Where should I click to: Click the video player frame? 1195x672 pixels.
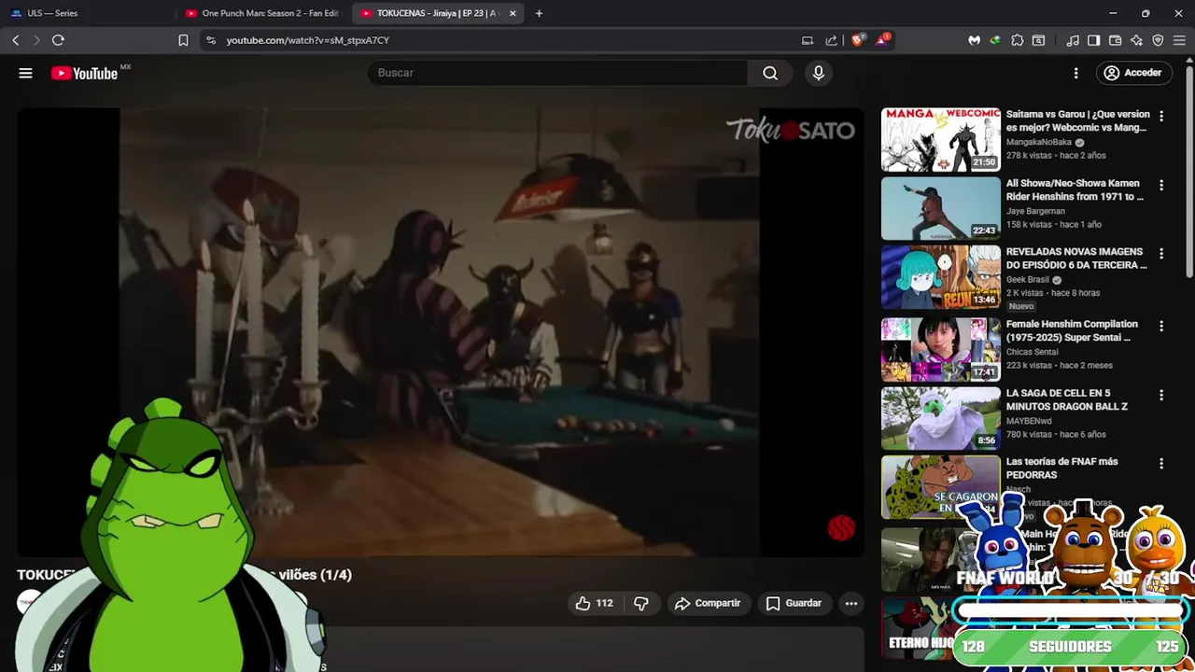[440, 332]
